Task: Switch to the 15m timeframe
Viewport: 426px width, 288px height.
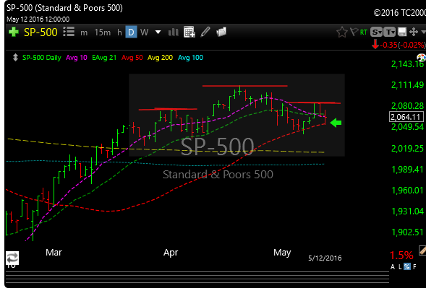Action: 103,32
